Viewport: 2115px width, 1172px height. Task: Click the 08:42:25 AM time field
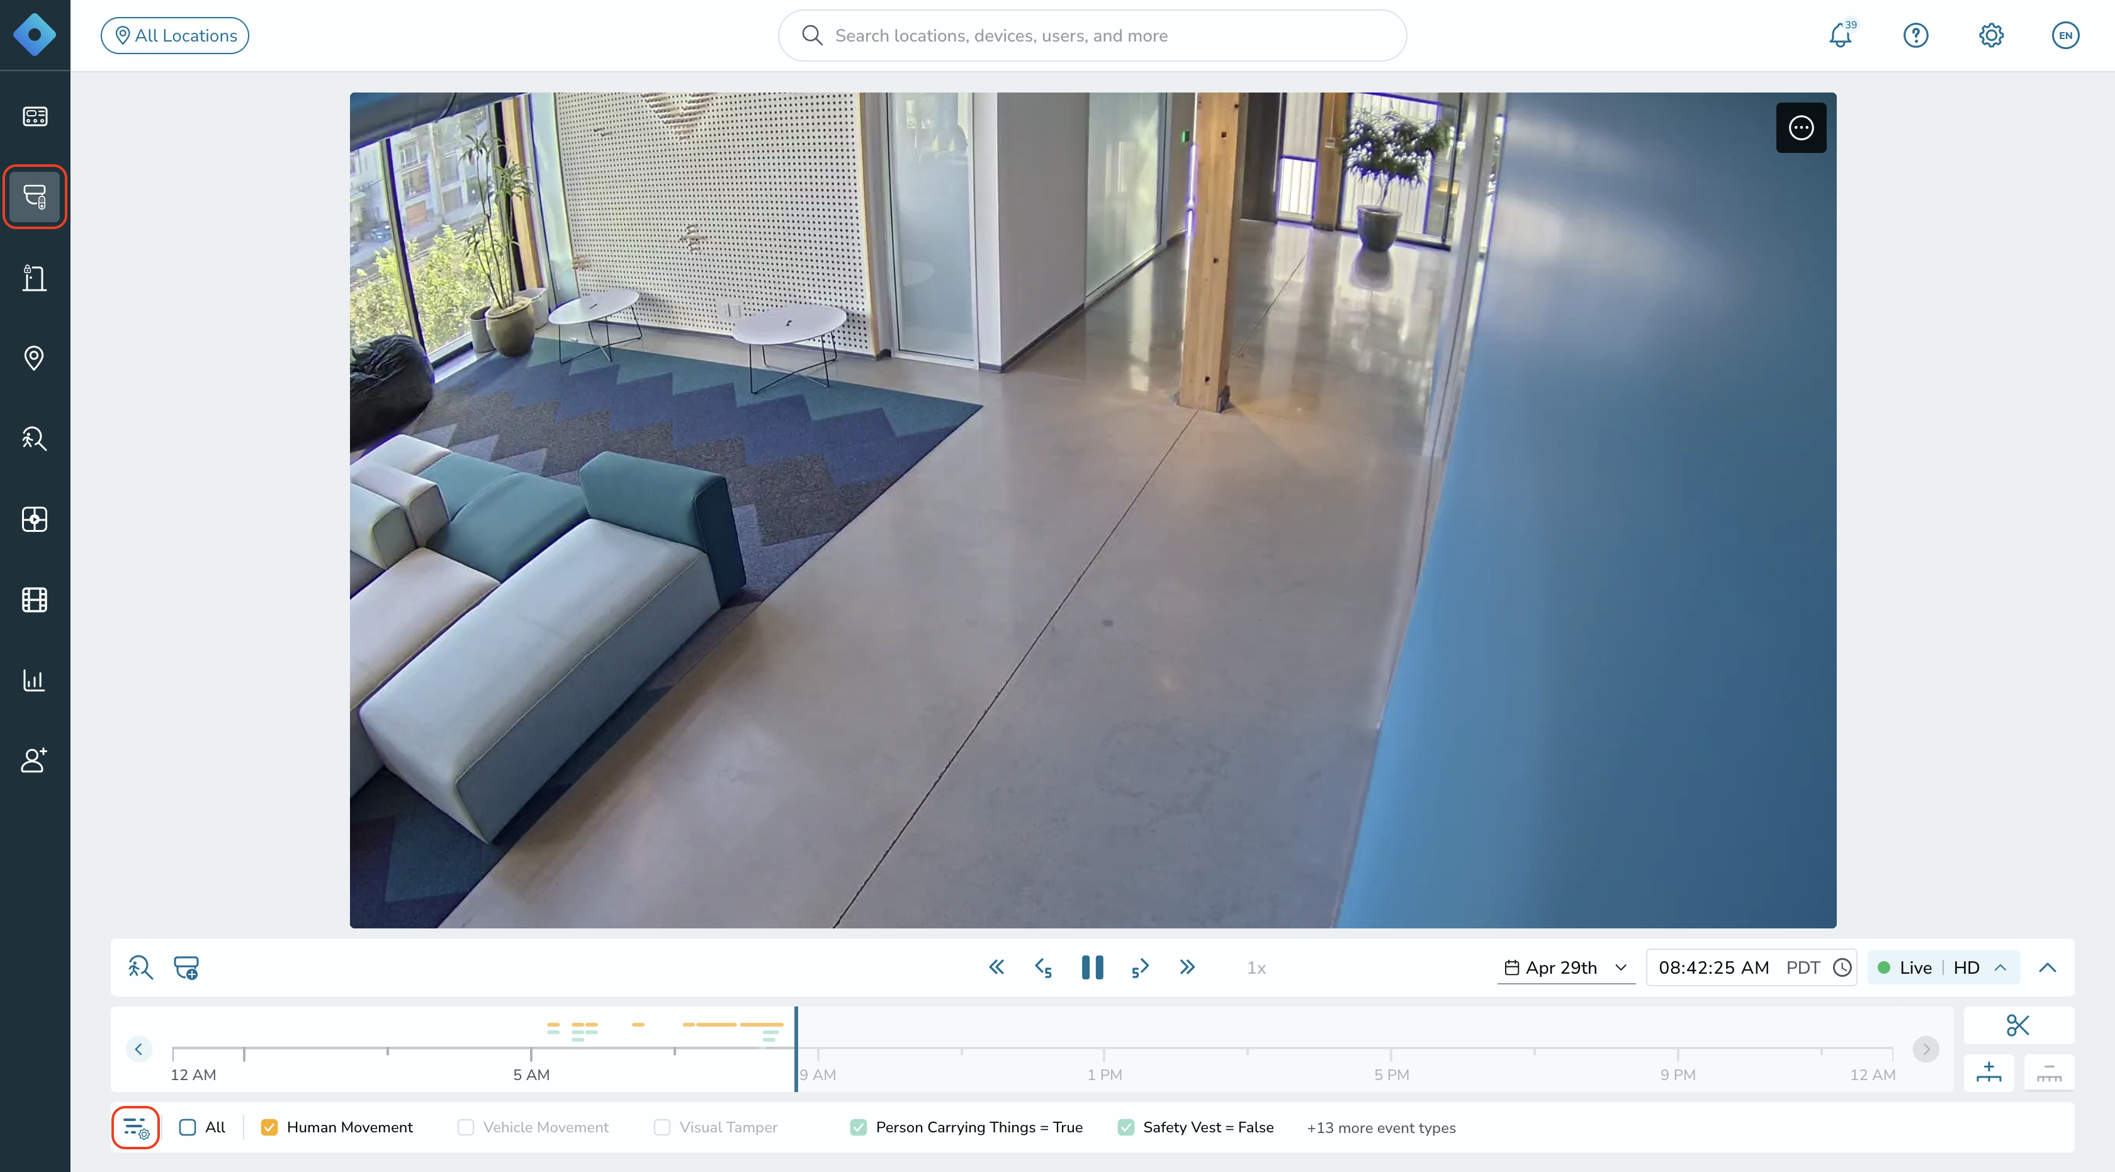click(1713, 967)
